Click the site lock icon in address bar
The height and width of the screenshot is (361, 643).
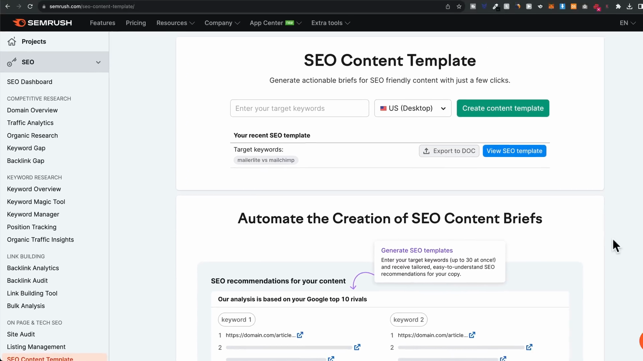coord(44,6)
